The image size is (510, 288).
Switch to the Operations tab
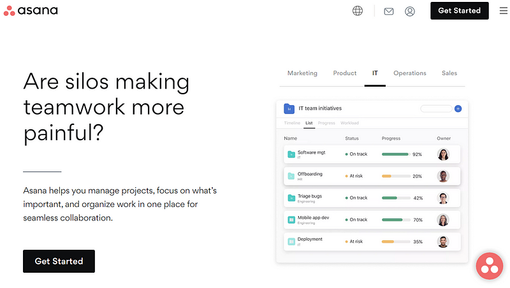[x=410, y=73]
